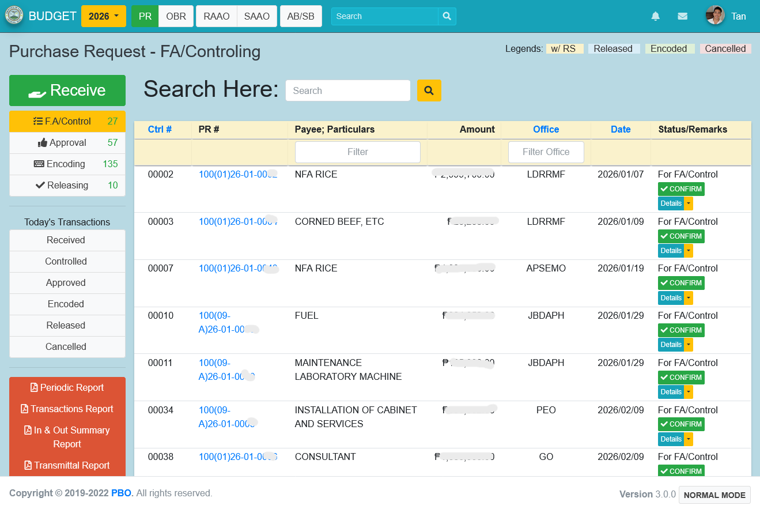Viewport: 760px width, 513px height.
Task: Expand Details arrow for NFA RICE 00002
Action: 689,203
